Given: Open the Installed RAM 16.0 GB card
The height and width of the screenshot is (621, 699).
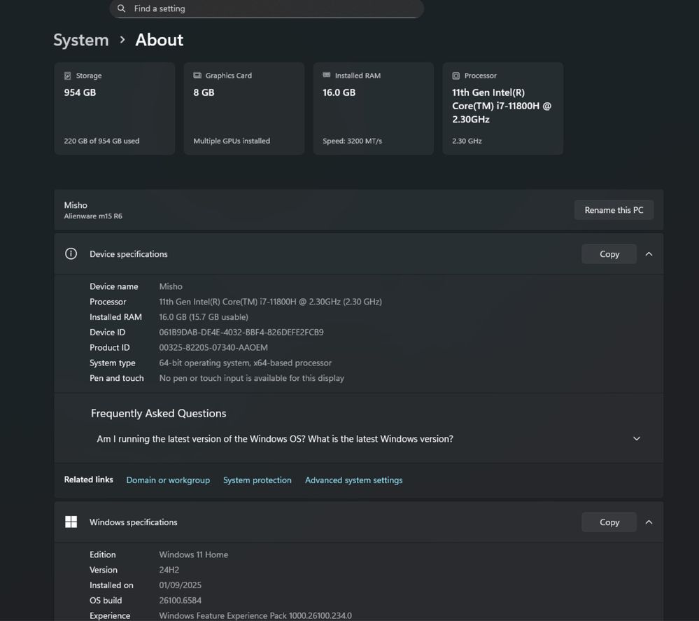Looking at the screenshot, I should [x=373, y=109].
